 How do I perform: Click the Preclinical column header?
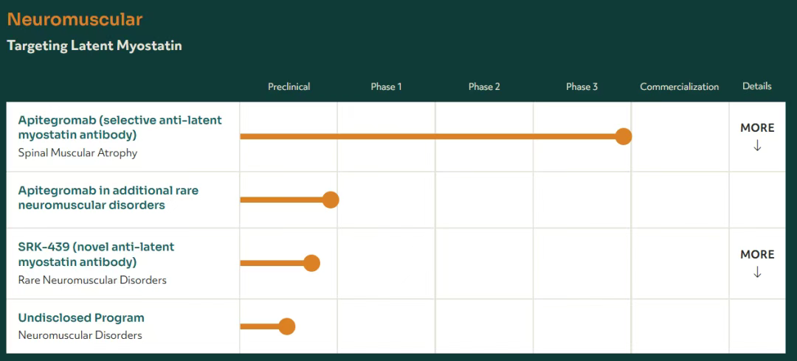(289, 87)
